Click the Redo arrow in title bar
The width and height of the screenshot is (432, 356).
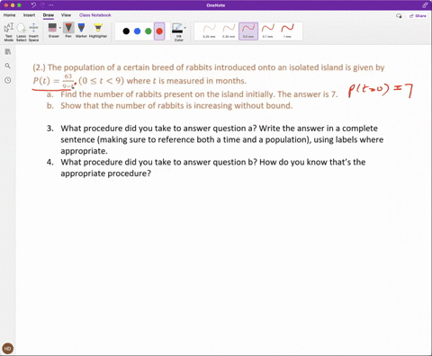42,5
